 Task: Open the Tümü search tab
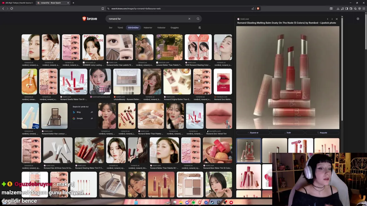(x=120, y=27)
